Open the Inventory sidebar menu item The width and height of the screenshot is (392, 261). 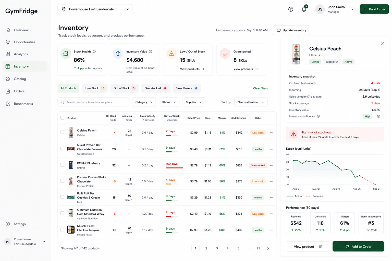click(25, 66)
